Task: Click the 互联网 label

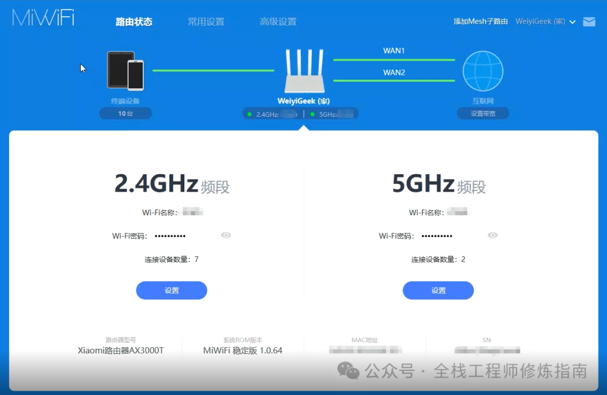Action: (x=483, y=101)
